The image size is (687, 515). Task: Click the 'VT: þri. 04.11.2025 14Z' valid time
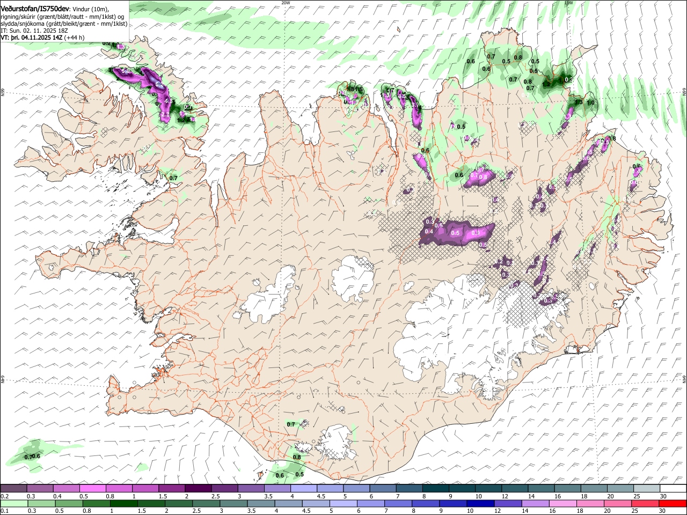coord(32,38)
